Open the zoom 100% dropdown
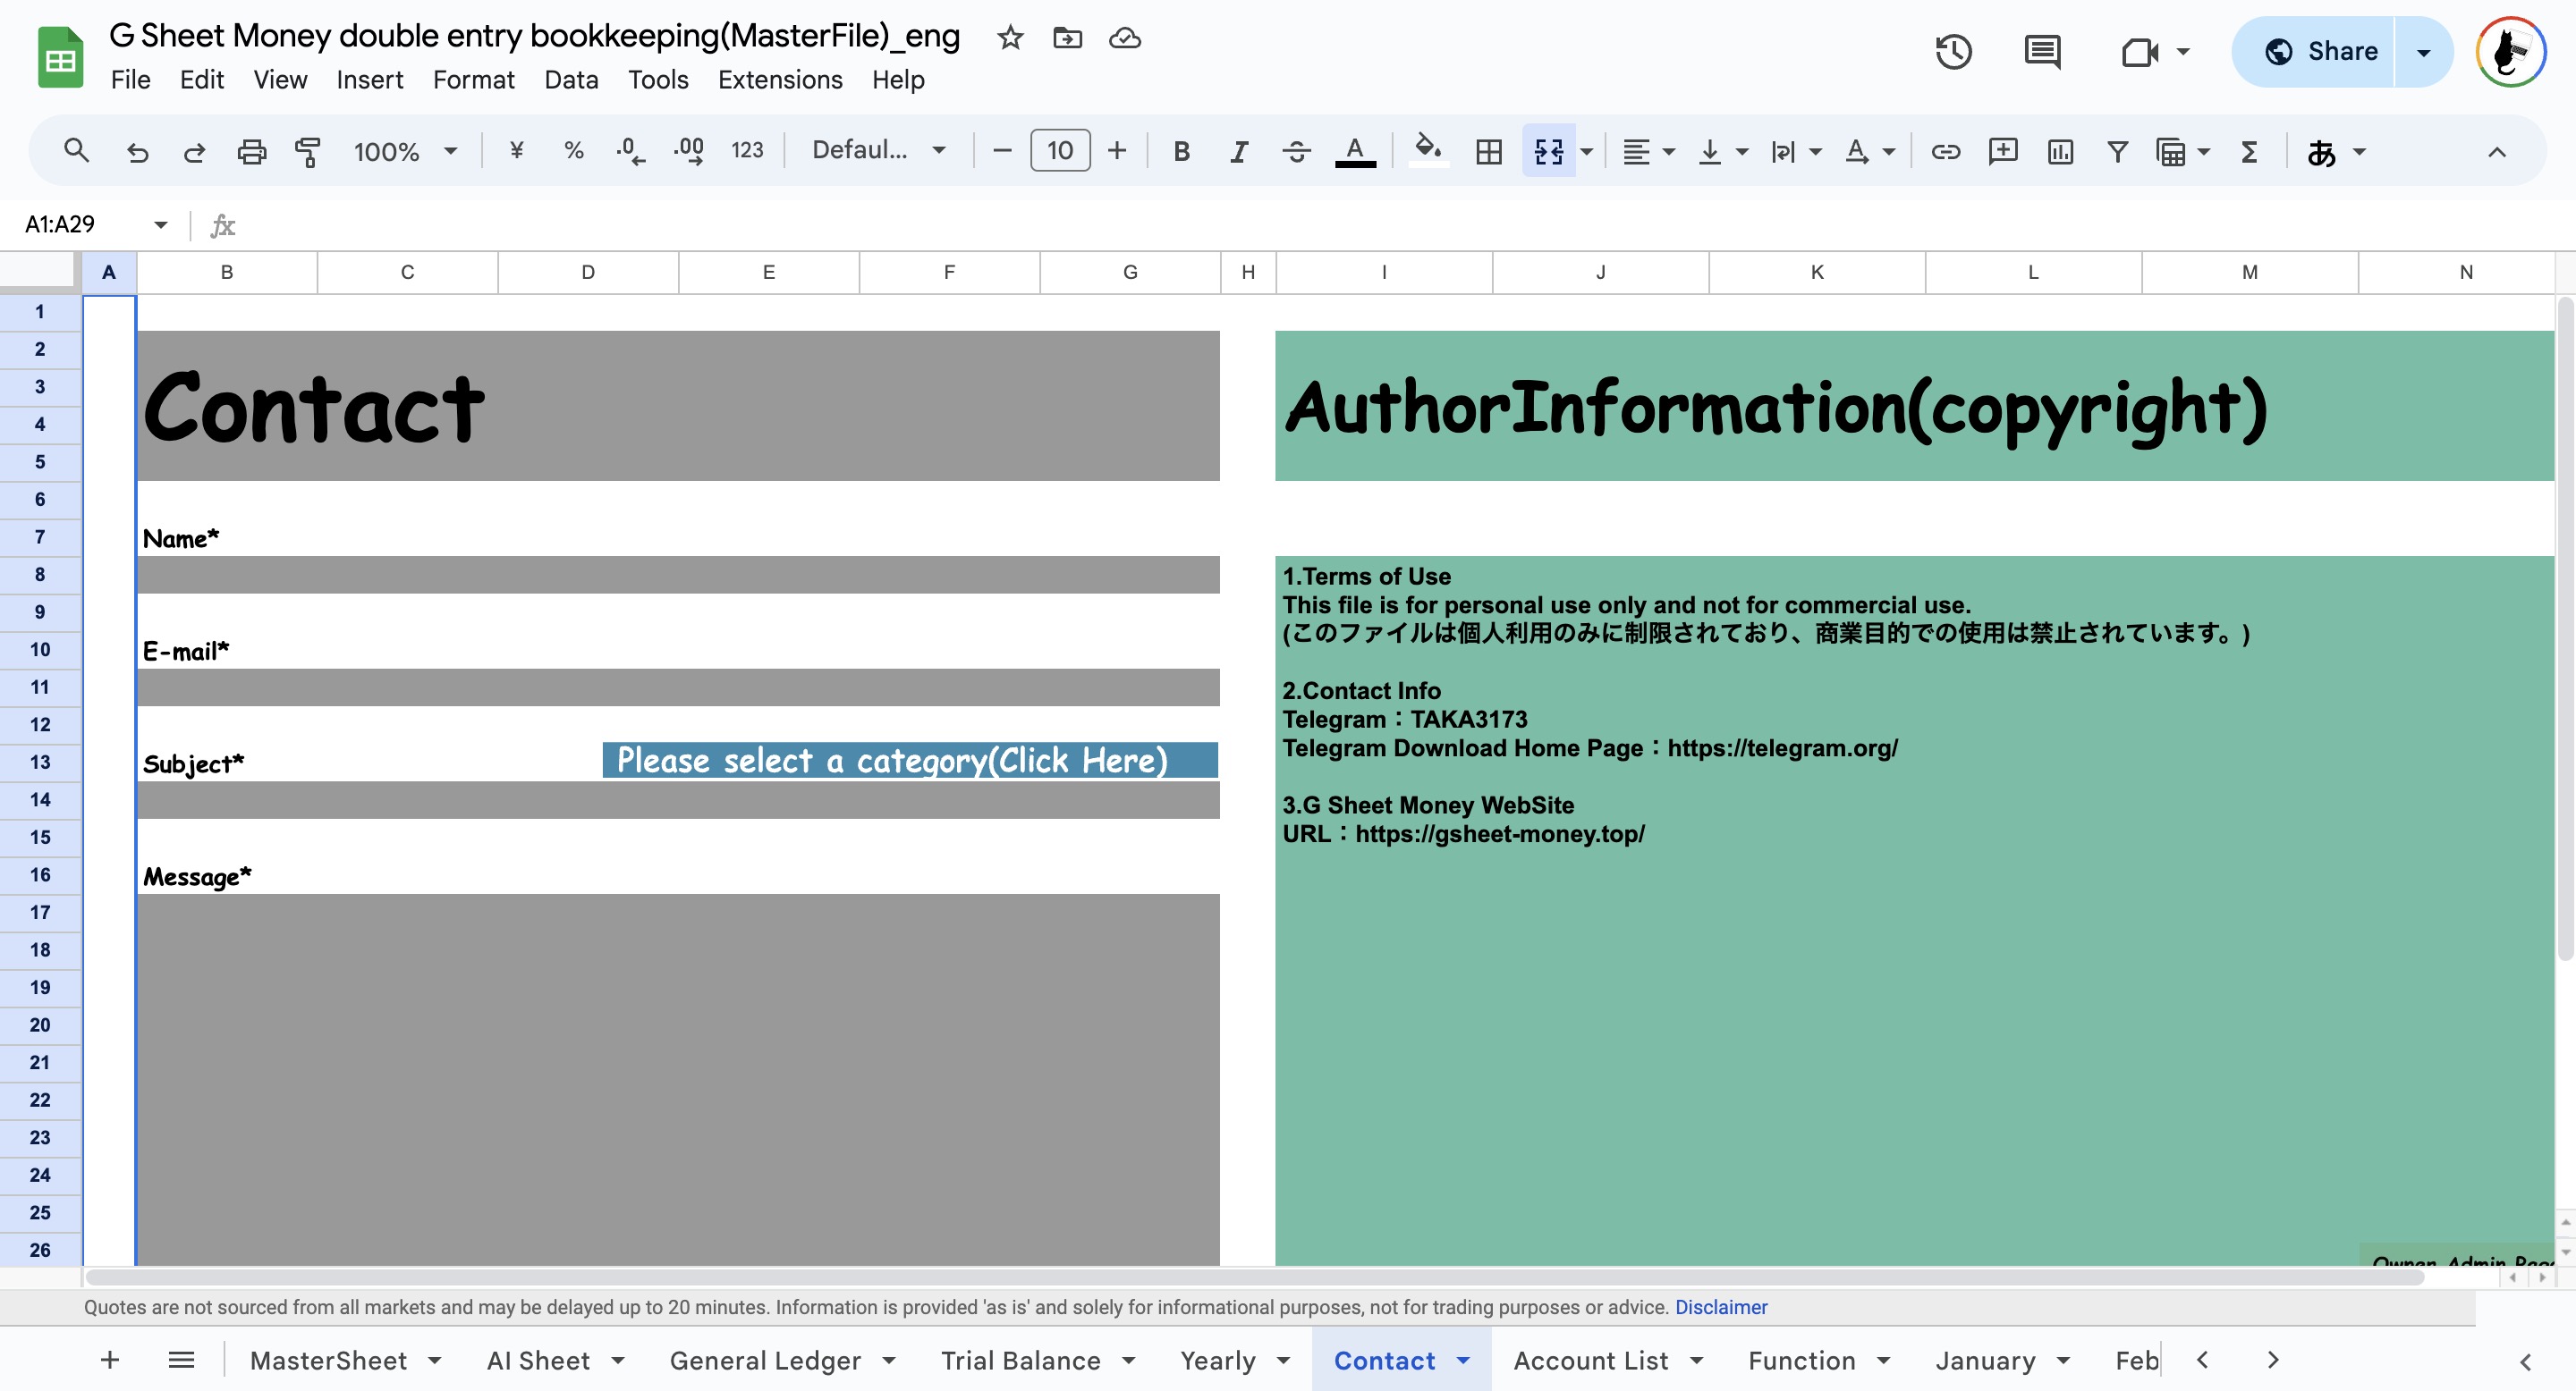 coord(405,151)
